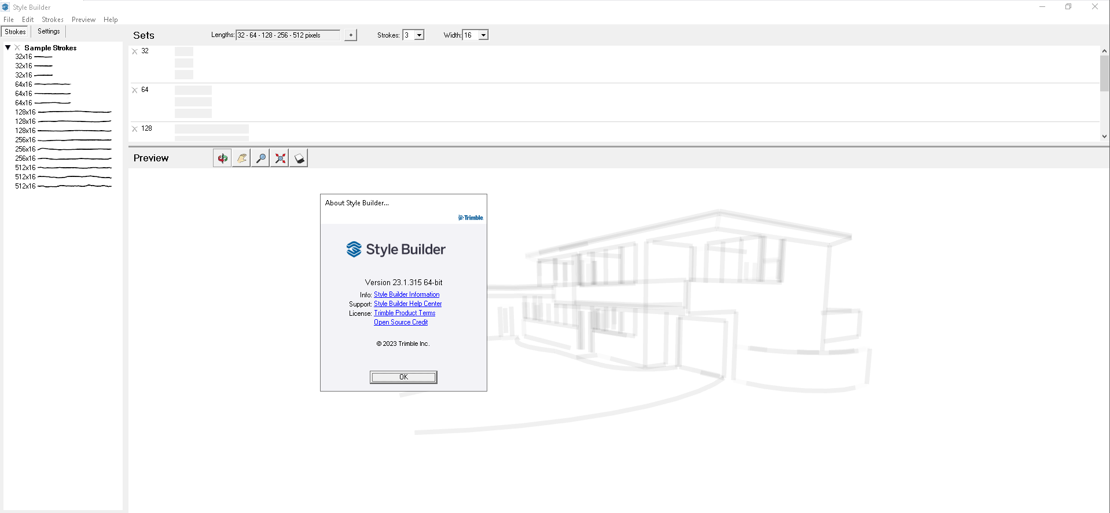1110x513 pixels.
Task: Open the Preview menu
Action: (x=83, y=20)
